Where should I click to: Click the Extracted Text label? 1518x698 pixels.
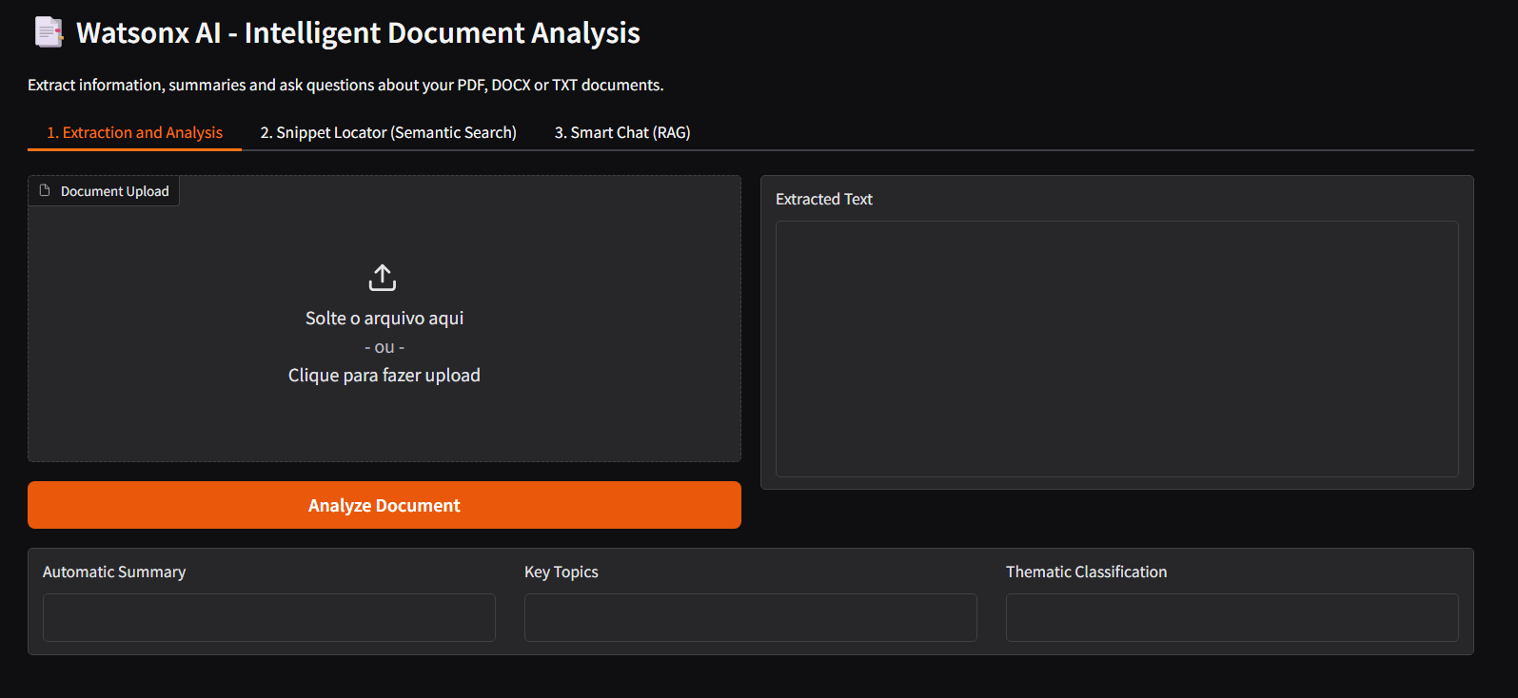[824, 199]
